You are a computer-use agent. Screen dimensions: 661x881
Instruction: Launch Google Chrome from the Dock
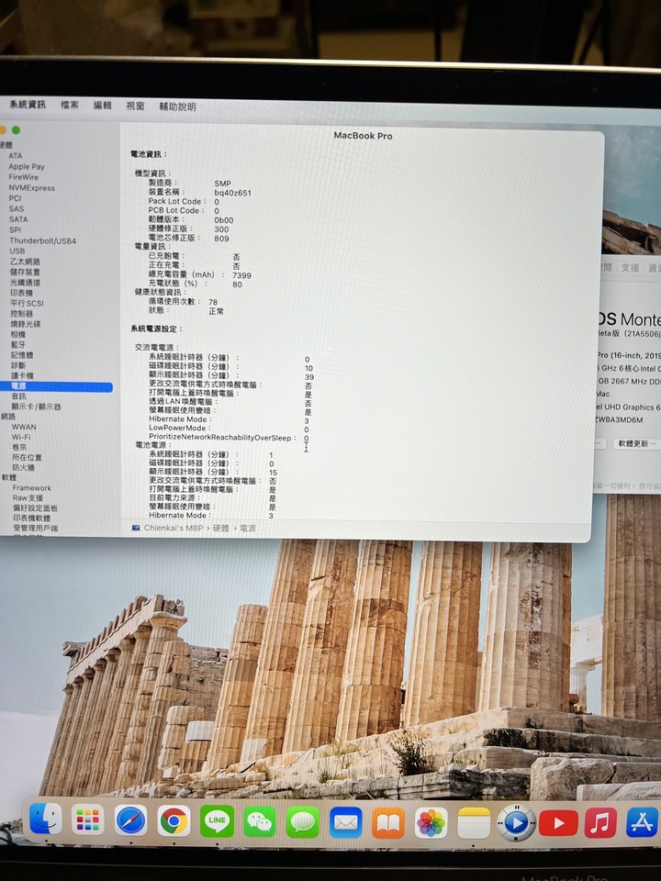click(174, 820)
